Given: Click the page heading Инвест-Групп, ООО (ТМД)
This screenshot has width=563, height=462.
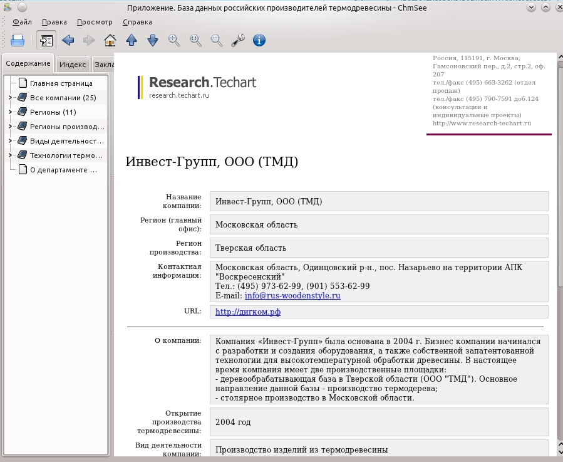Looking at the screenshot, I should (212, 162).
